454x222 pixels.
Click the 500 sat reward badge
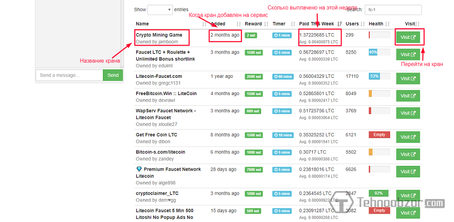pyautogui.click(x=253, y=211)
